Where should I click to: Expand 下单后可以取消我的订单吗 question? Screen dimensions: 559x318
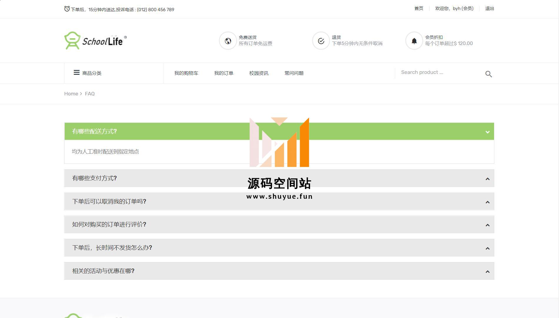(279, 202)
